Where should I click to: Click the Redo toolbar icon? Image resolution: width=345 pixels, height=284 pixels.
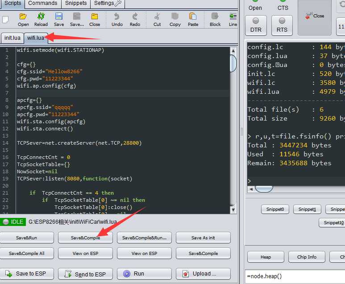click(x=135, y=19)
